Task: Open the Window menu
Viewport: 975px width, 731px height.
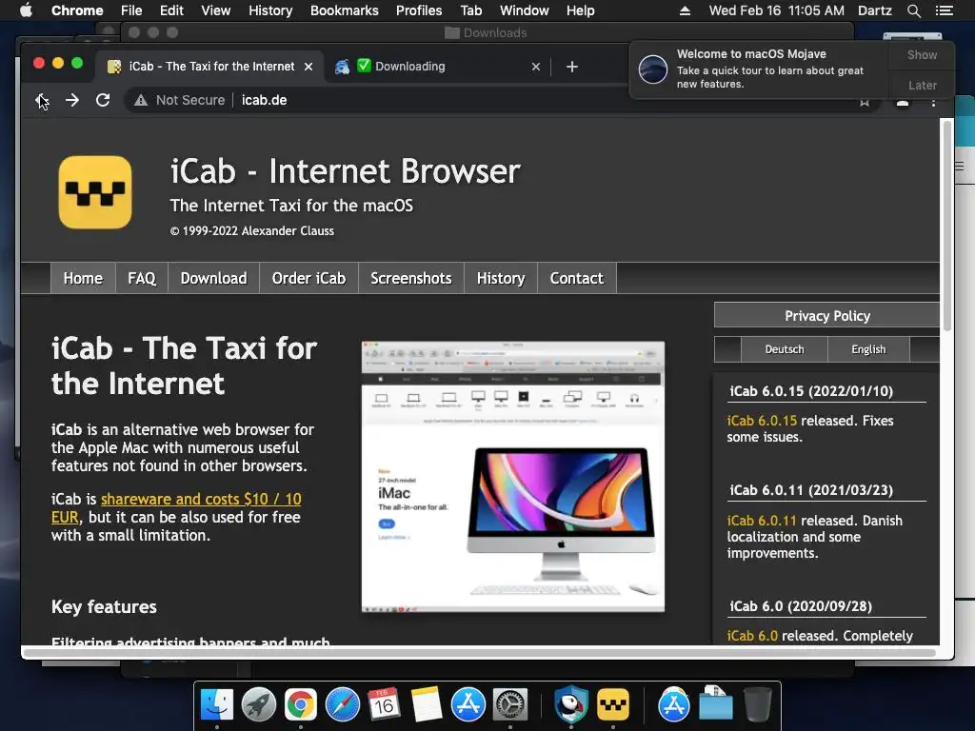Action: pyautogui.click(x=525, y=10)
